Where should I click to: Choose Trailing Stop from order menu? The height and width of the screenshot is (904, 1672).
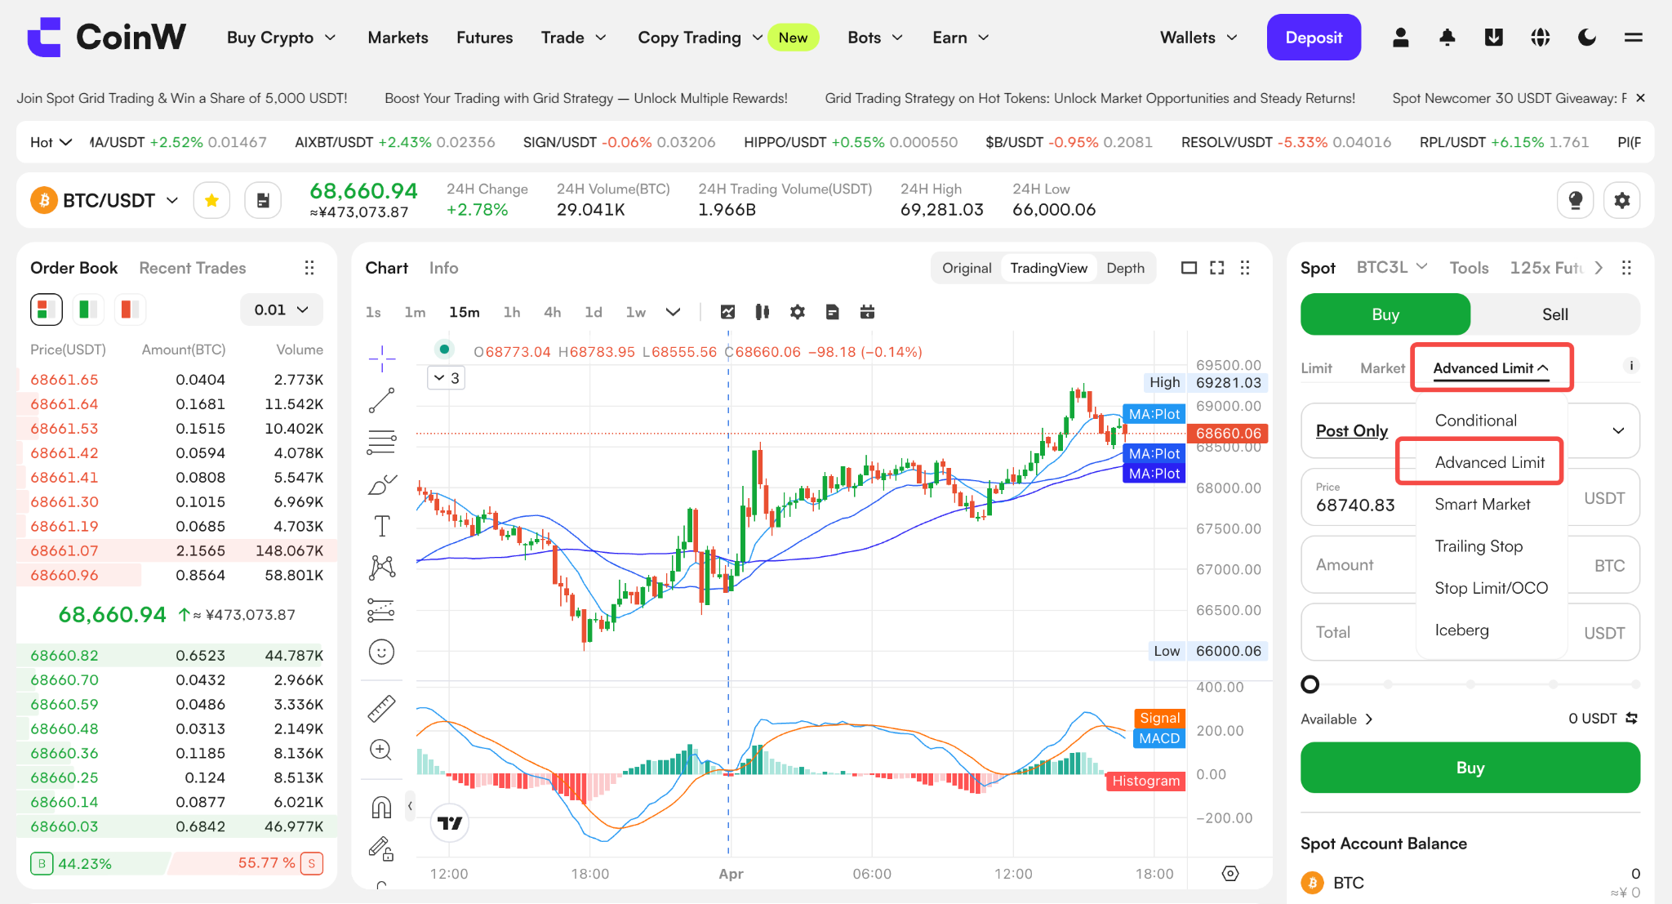[x=1479, y=546]
